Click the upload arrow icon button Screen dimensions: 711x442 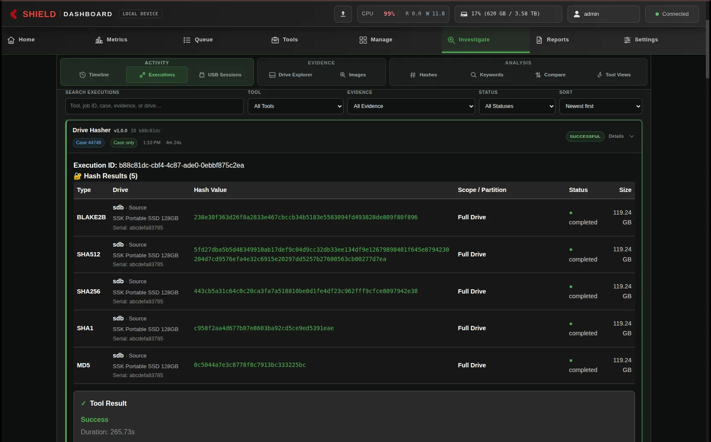[x=343, y=14]
